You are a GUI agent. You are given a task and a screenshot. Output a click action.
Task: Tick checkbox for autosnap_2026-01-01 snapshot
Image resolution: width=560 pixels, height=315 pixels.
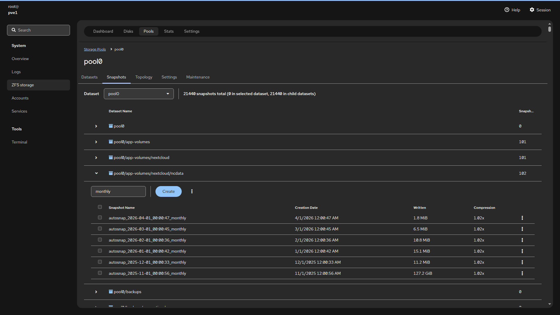(x=100, y=251)
